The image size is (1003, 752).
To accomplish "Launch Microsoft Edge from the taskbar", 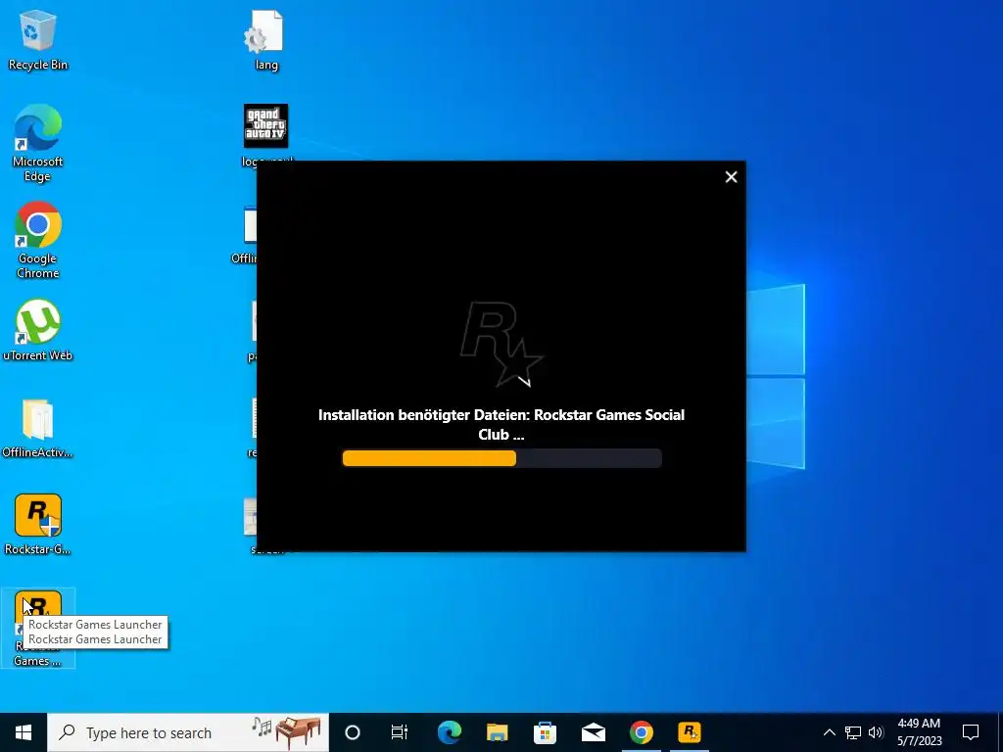I will (x=450, y=732).
